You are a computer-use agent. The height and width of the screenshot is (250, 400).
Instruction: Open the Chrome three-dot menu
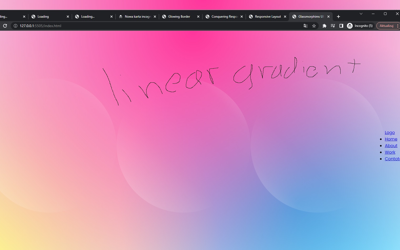pyautogui.click(x=398, y=26)
